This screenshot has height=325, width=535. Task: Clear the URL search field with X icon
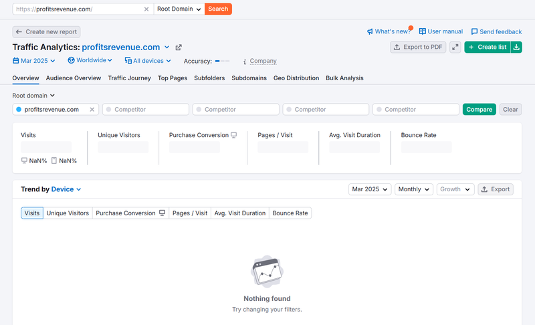146,9
